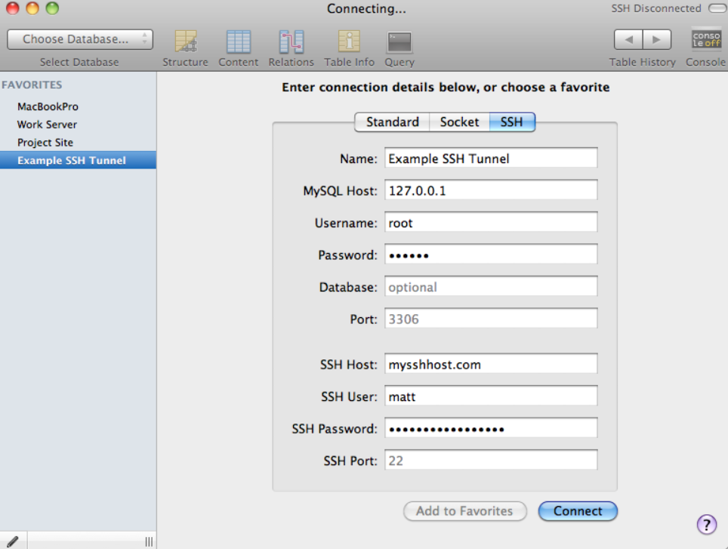Screen dimensions: 728x549
Task: Click the Port 3306 field
Action: pyautogui.click(x=491, y=319)
